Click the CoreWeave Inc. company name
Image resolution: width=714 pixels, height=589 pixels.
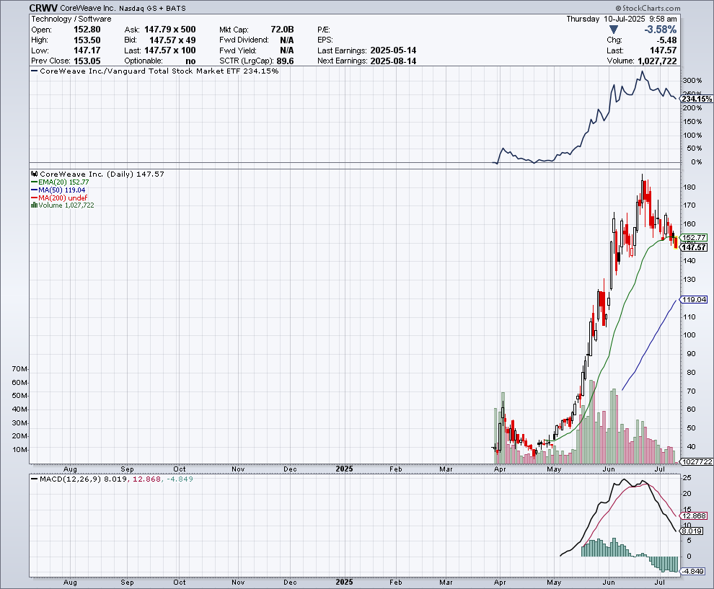pyautogui.click(x=88, y=8)
